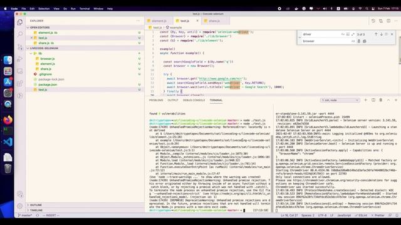Click the split editor icon

(388, 21)
